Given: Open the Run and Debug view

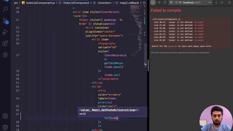Looking at the screenshot, I should (x=5, y=32).
